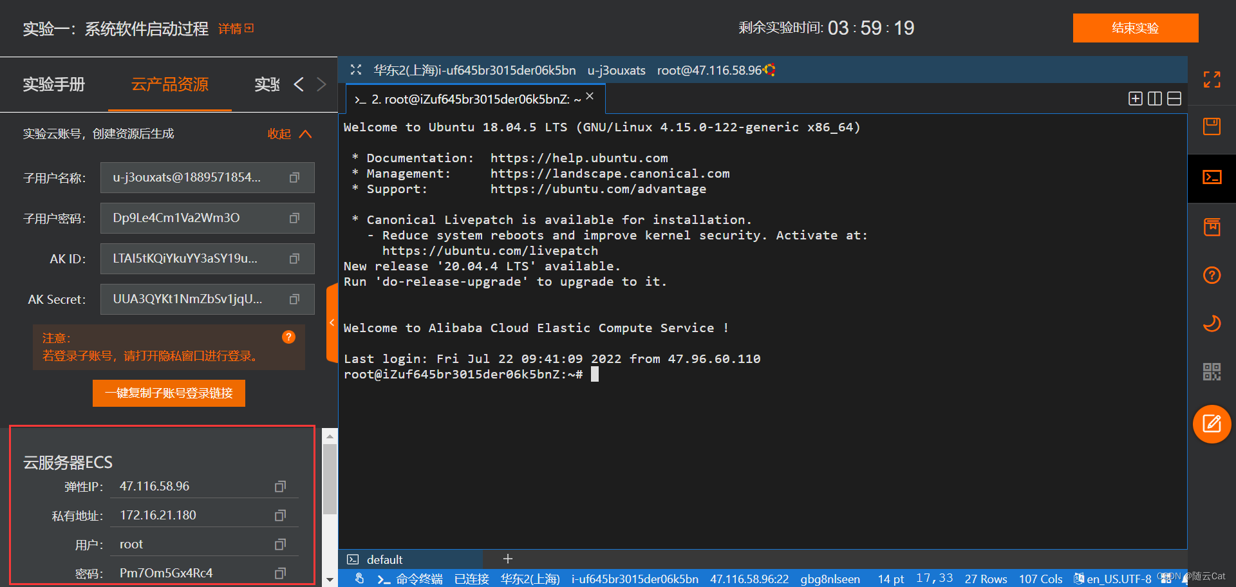Screen dimensions: 1236x587
Task: Click the orange help icon in the notice box
Action: [288, 337]
